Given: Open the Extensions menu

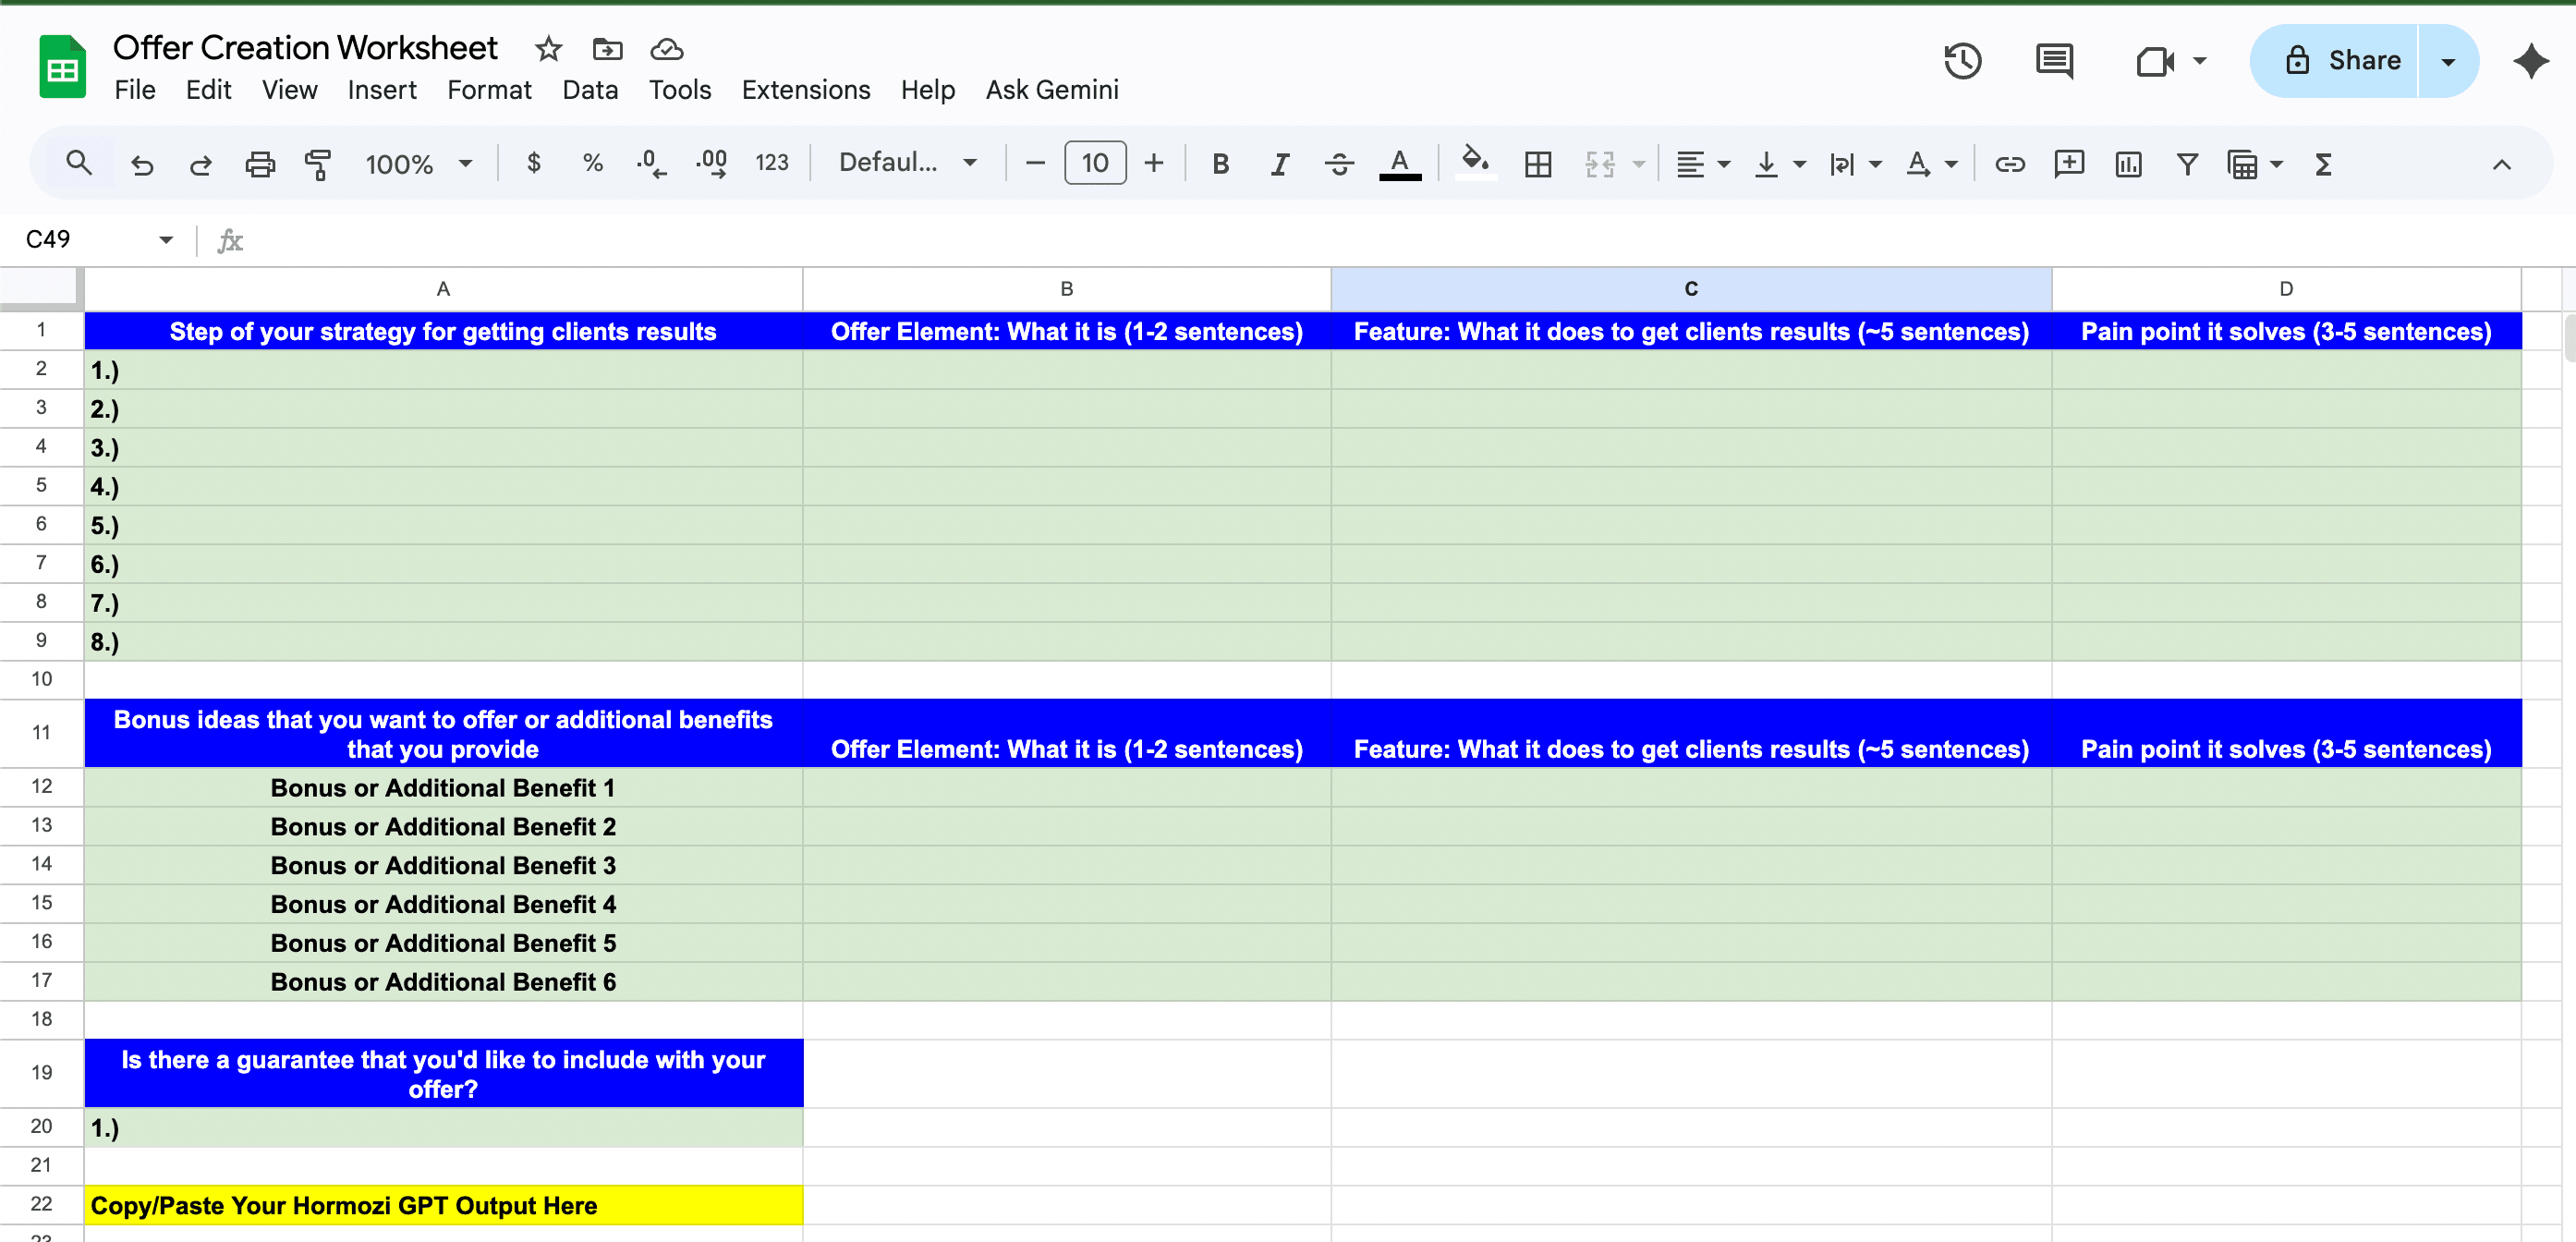Looking at the screenshot, I should 805,90.
